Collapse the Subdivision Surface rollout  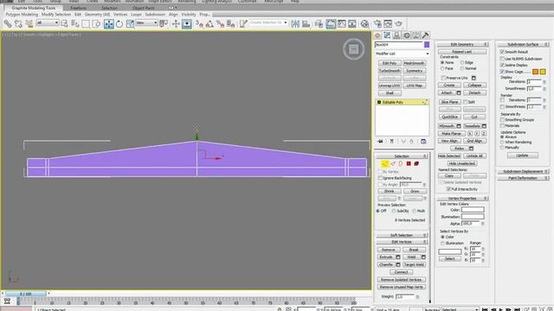(x=523, y=44)
